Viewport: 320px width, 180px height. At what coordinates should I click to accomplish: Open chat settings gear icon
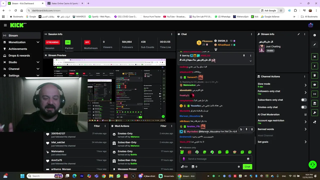click(239, 167)
